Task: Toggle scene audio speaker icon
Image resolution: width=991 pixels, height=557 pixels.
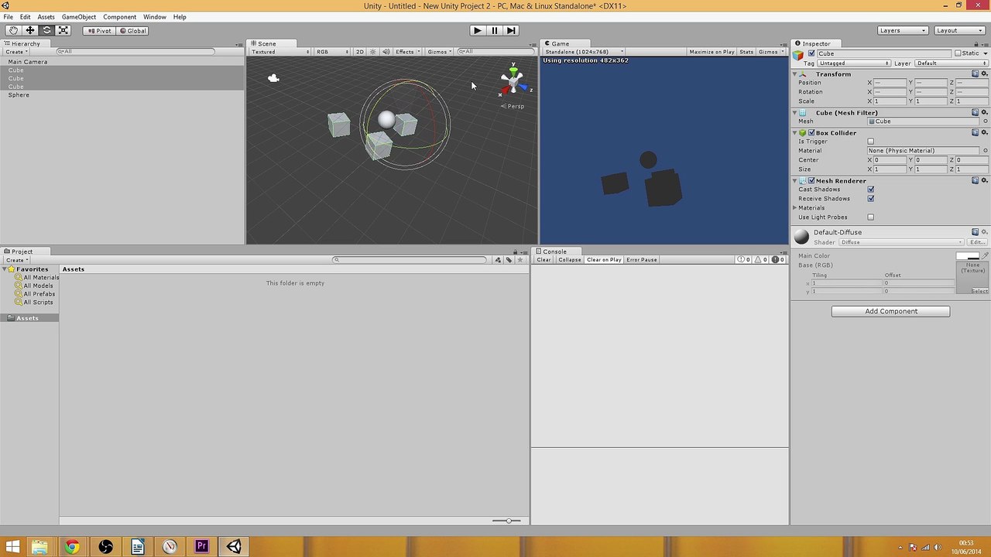Action: coord(386,52)
